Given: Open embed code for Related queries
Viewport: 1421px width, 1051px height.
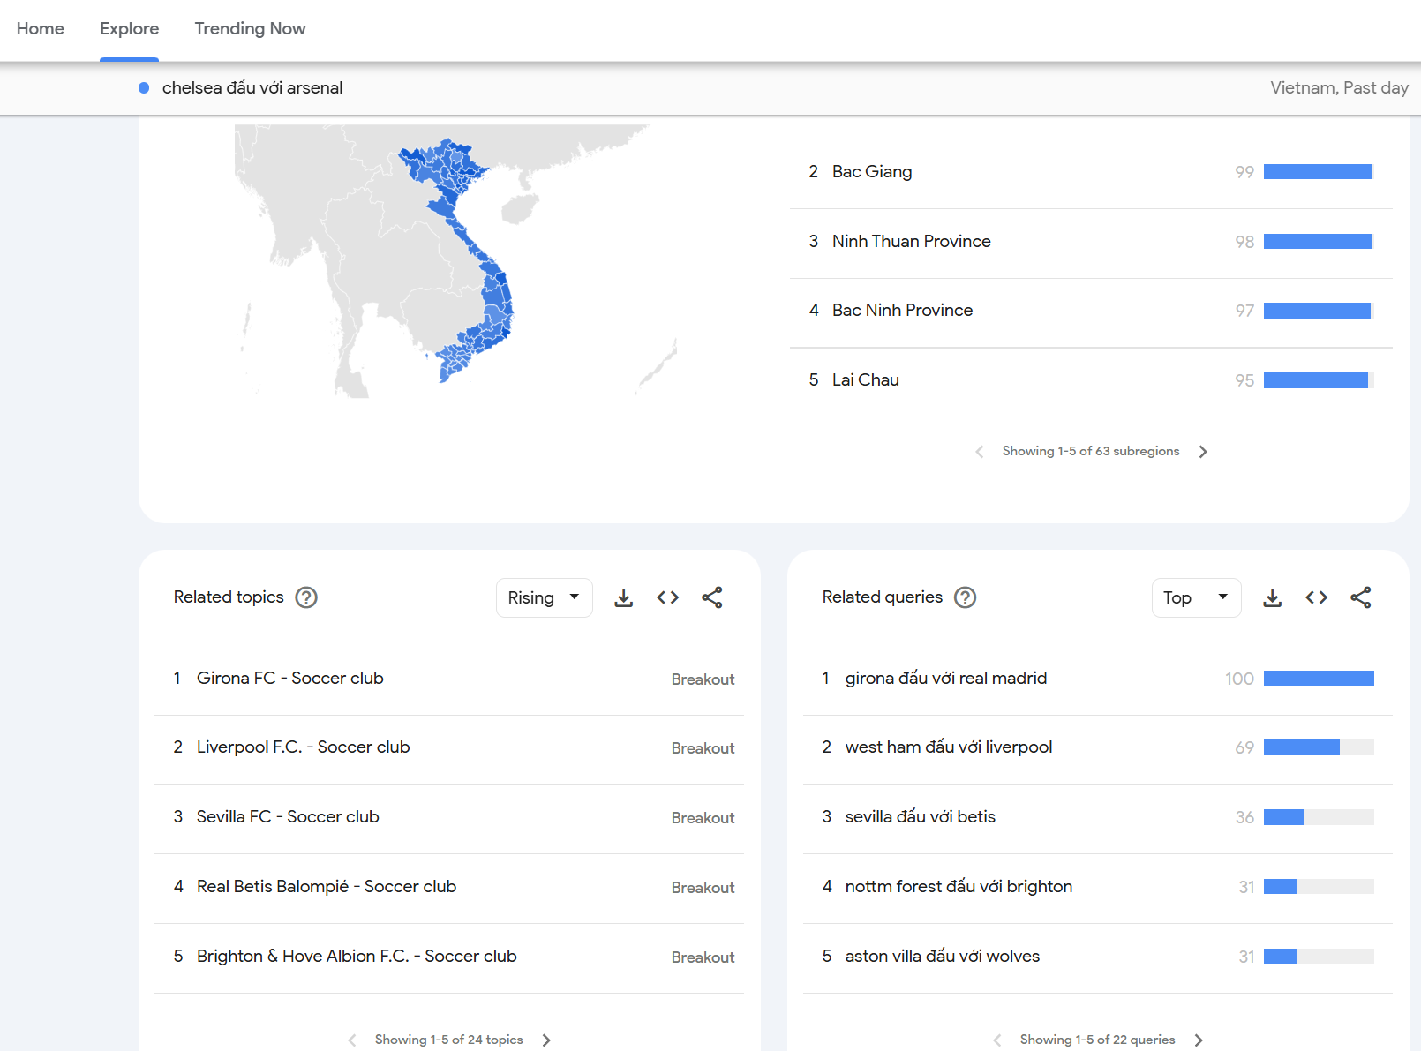Looking at the screenshot, I should point(1316,598).
